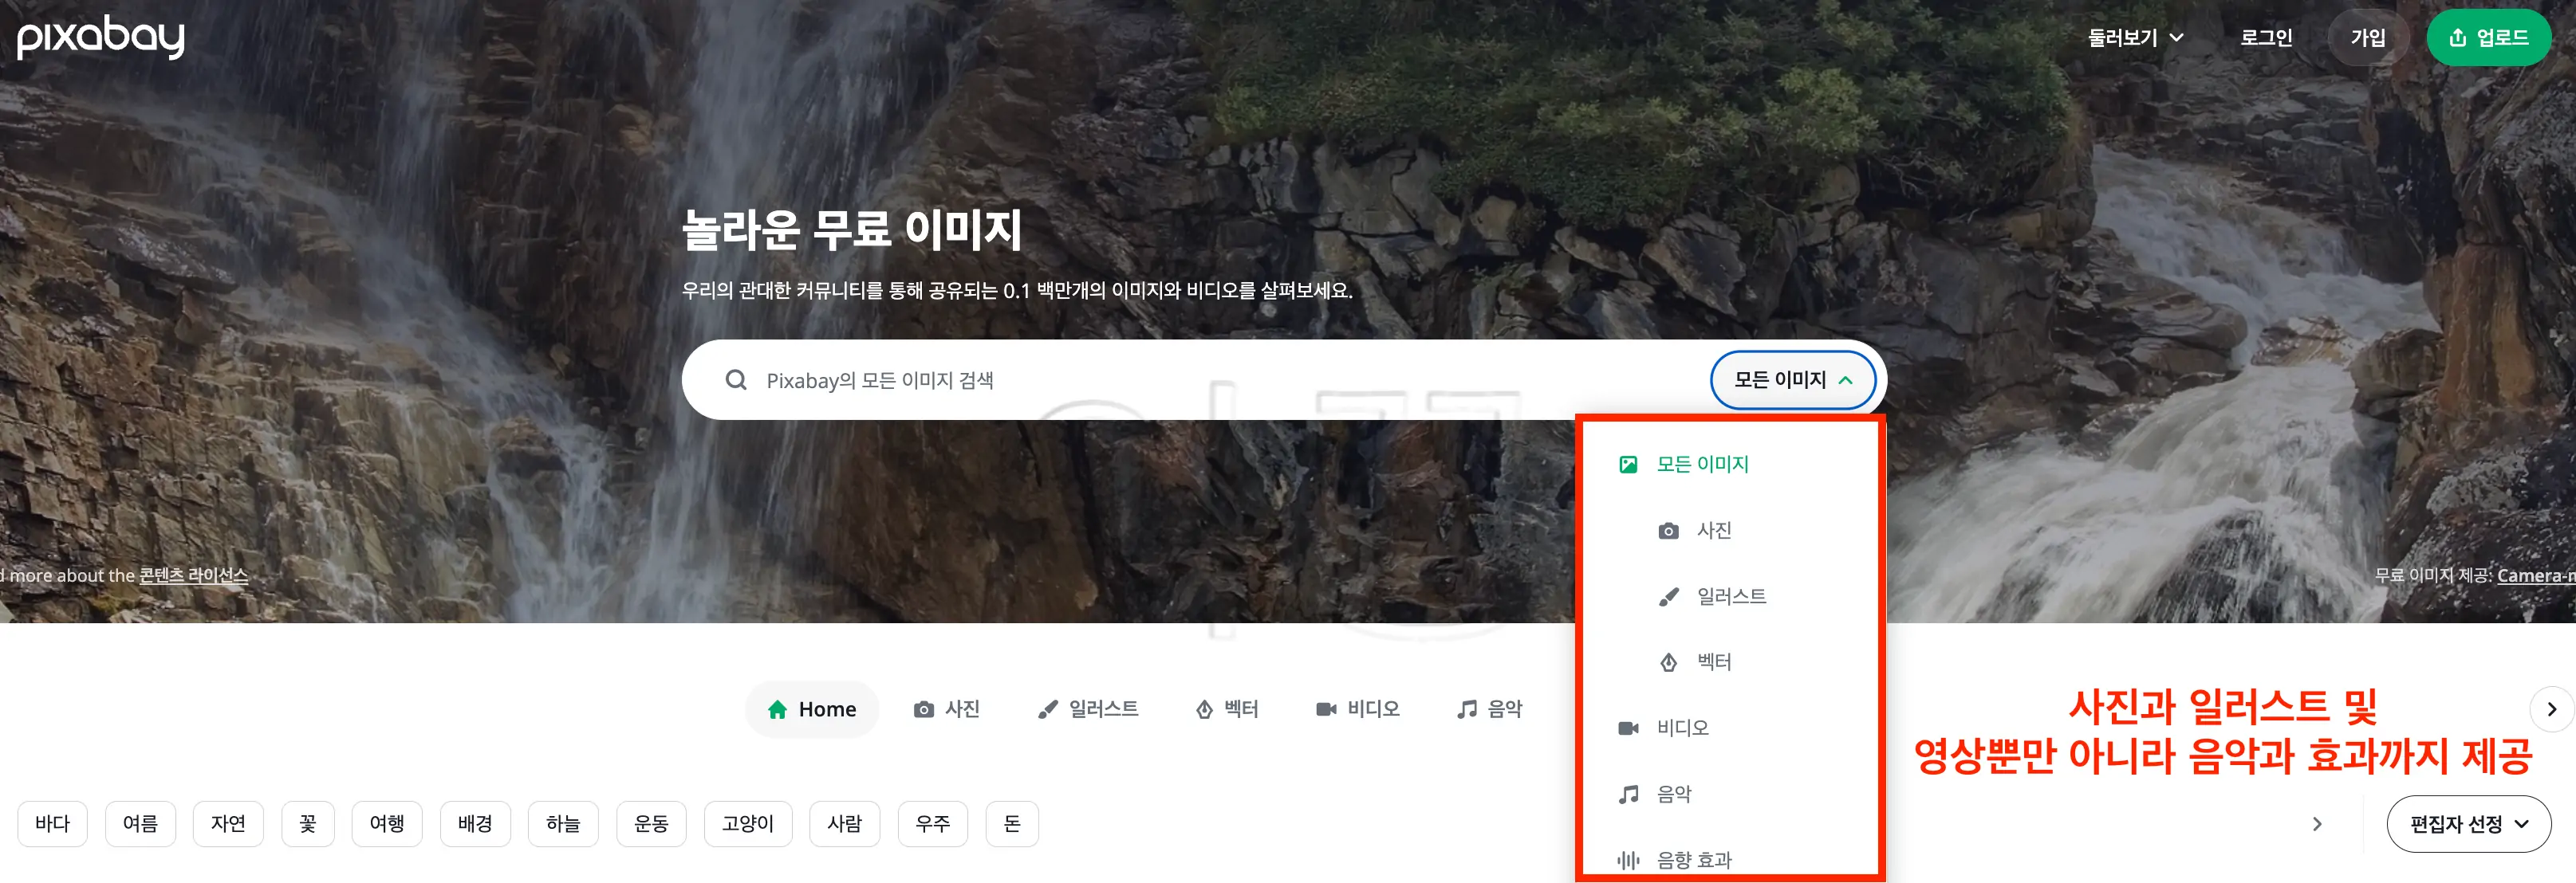Image resolution: width=2576 pixels, height=883 pixels.
Task: Click the pencil icon for 일러스트
Action: point(1668,595)
